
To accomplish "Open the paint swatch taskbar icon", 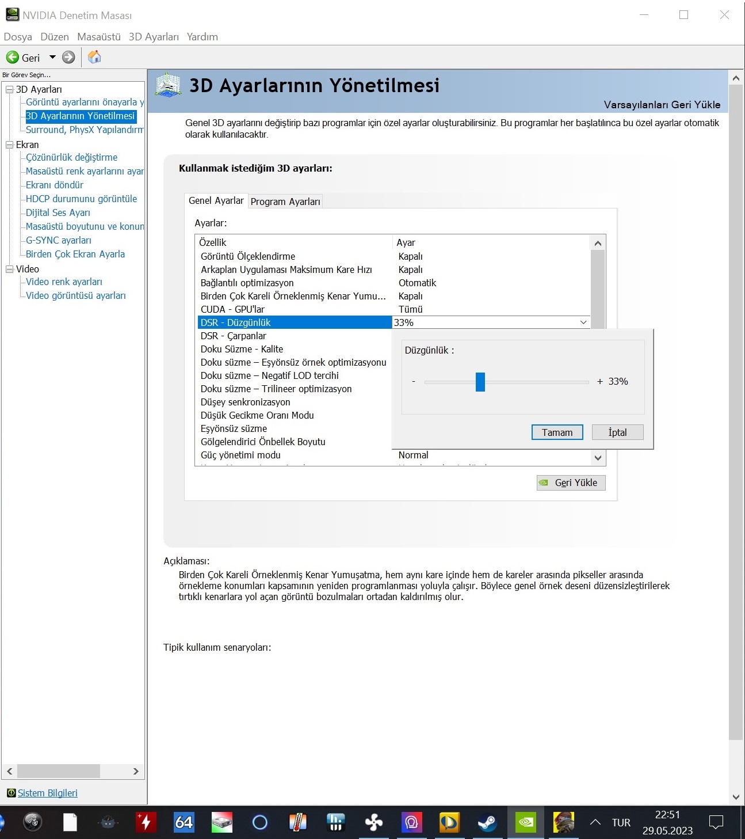I will [297, 822].
